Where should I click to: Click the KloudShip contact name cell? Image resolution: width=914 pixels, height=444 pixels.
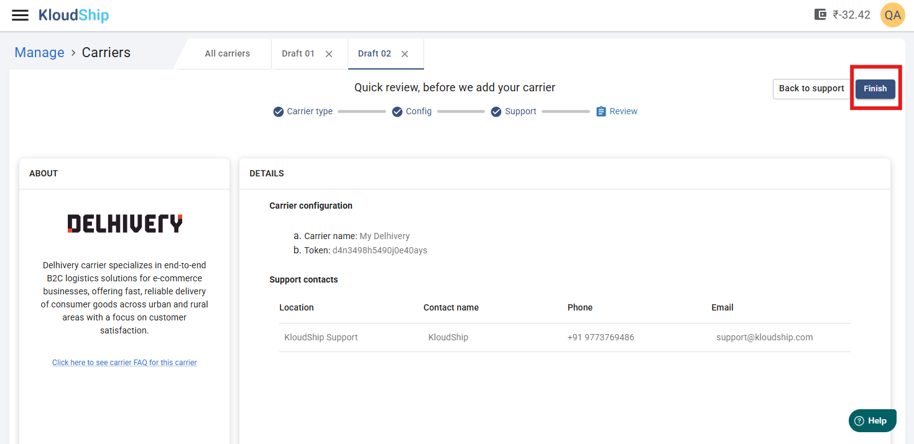448,337
